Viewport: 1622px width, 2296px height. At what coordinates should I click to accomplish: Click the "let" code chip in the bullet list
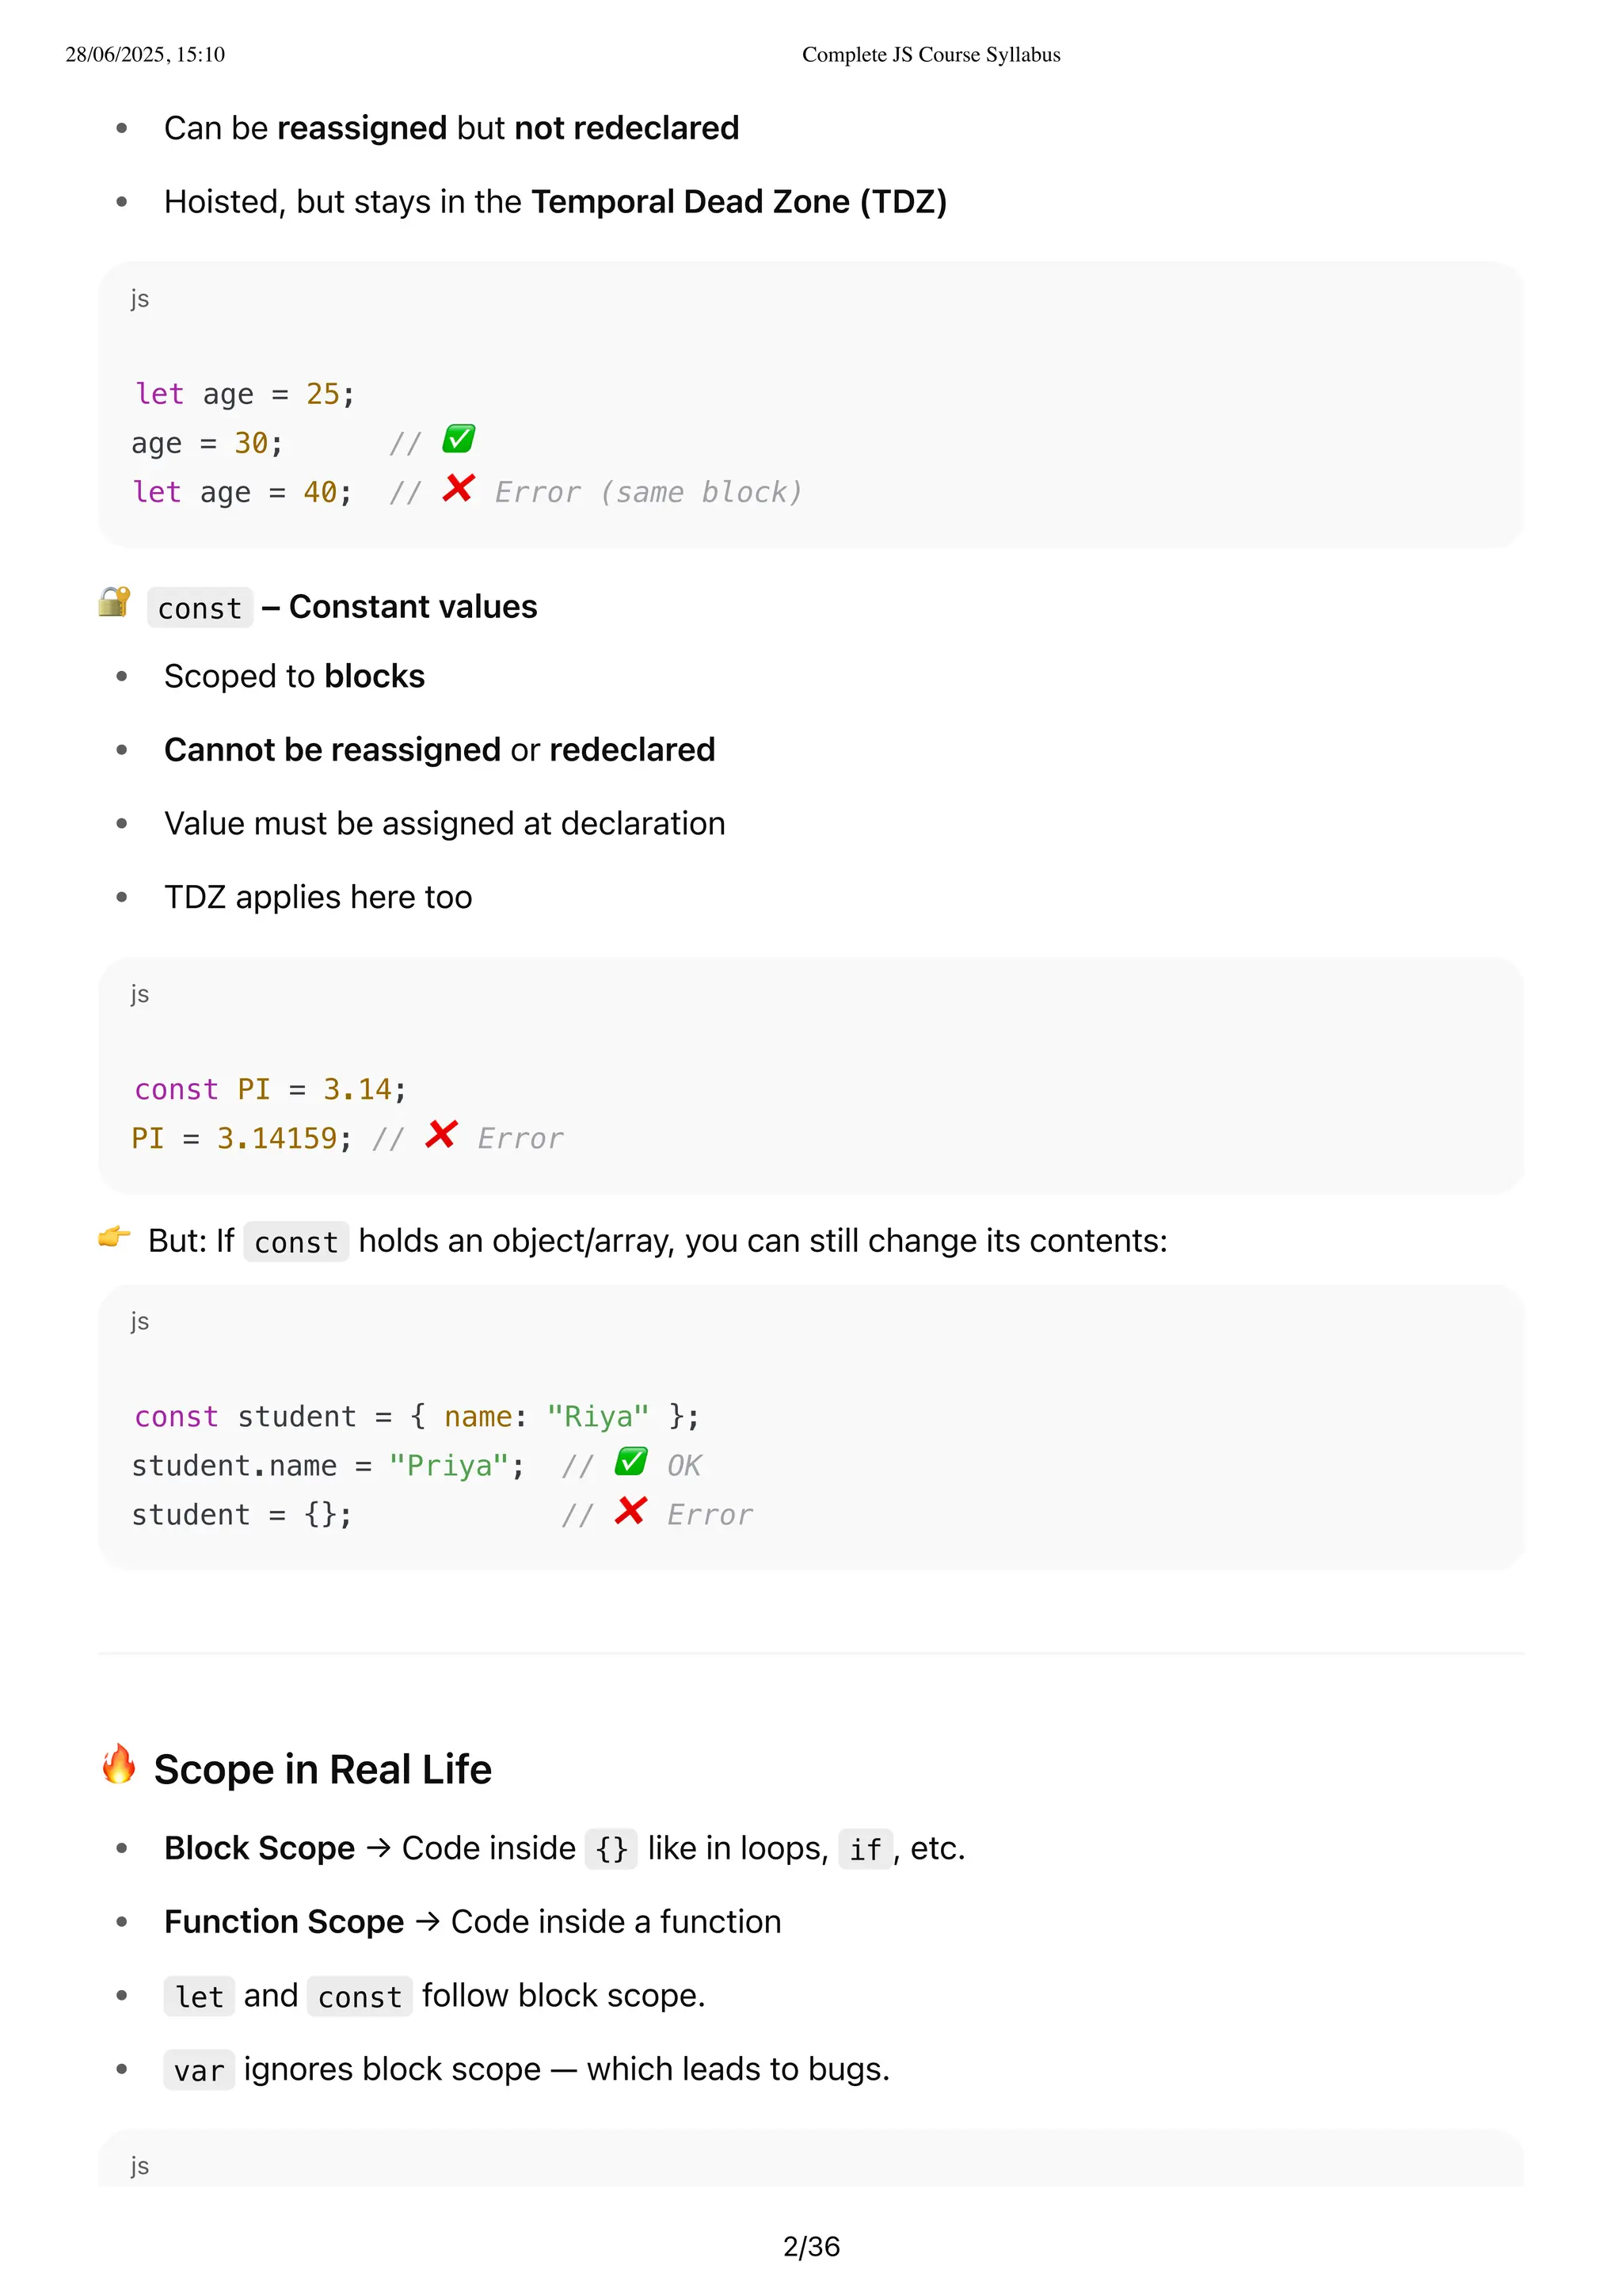(199, 1996)
